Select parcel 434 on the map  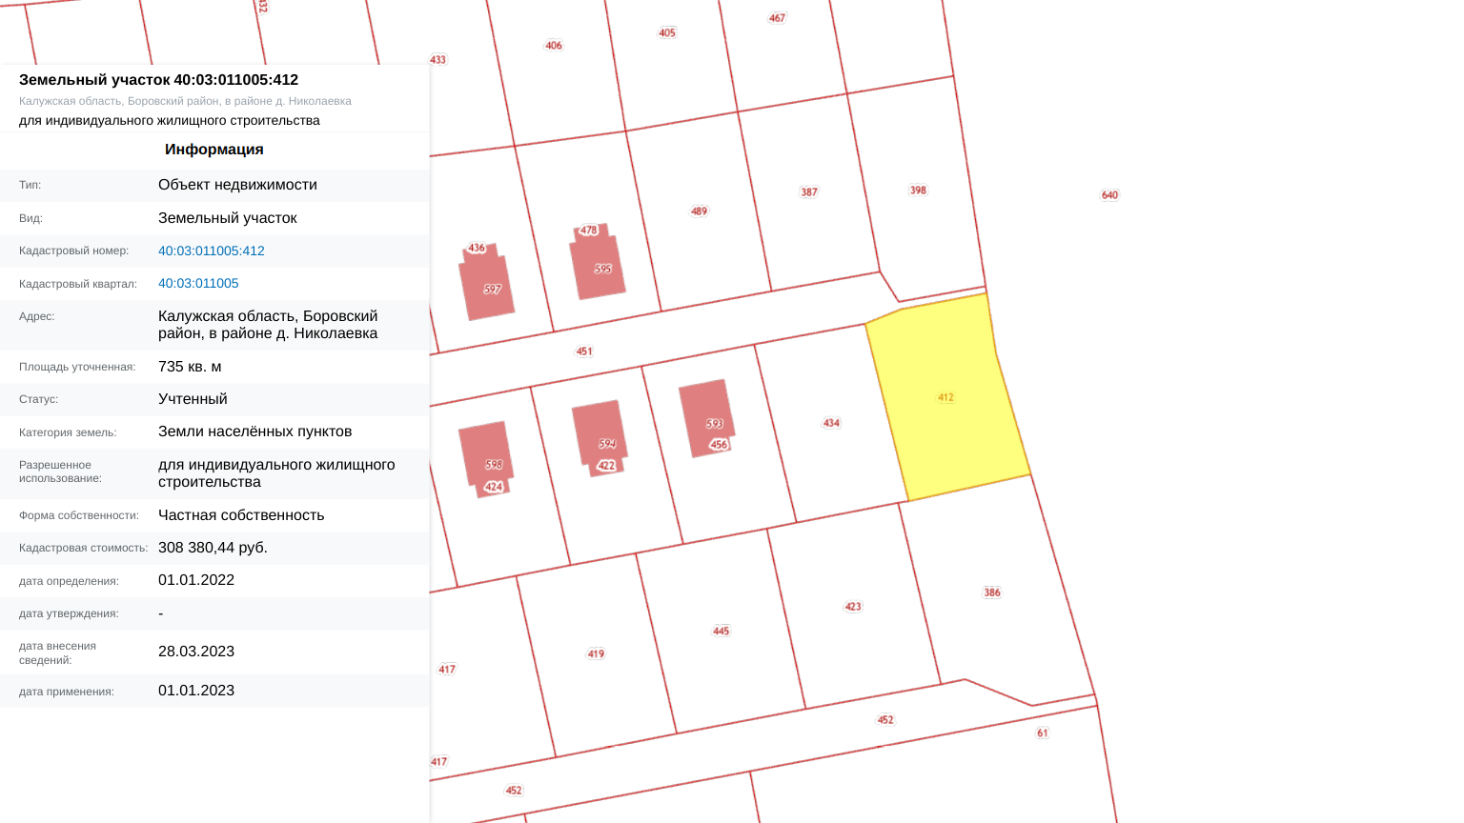(831, 423)
